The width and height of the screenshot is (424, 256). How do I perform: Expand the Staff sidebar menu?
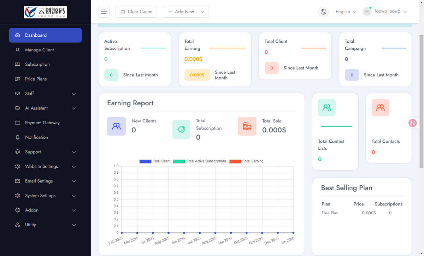point(45,94)
